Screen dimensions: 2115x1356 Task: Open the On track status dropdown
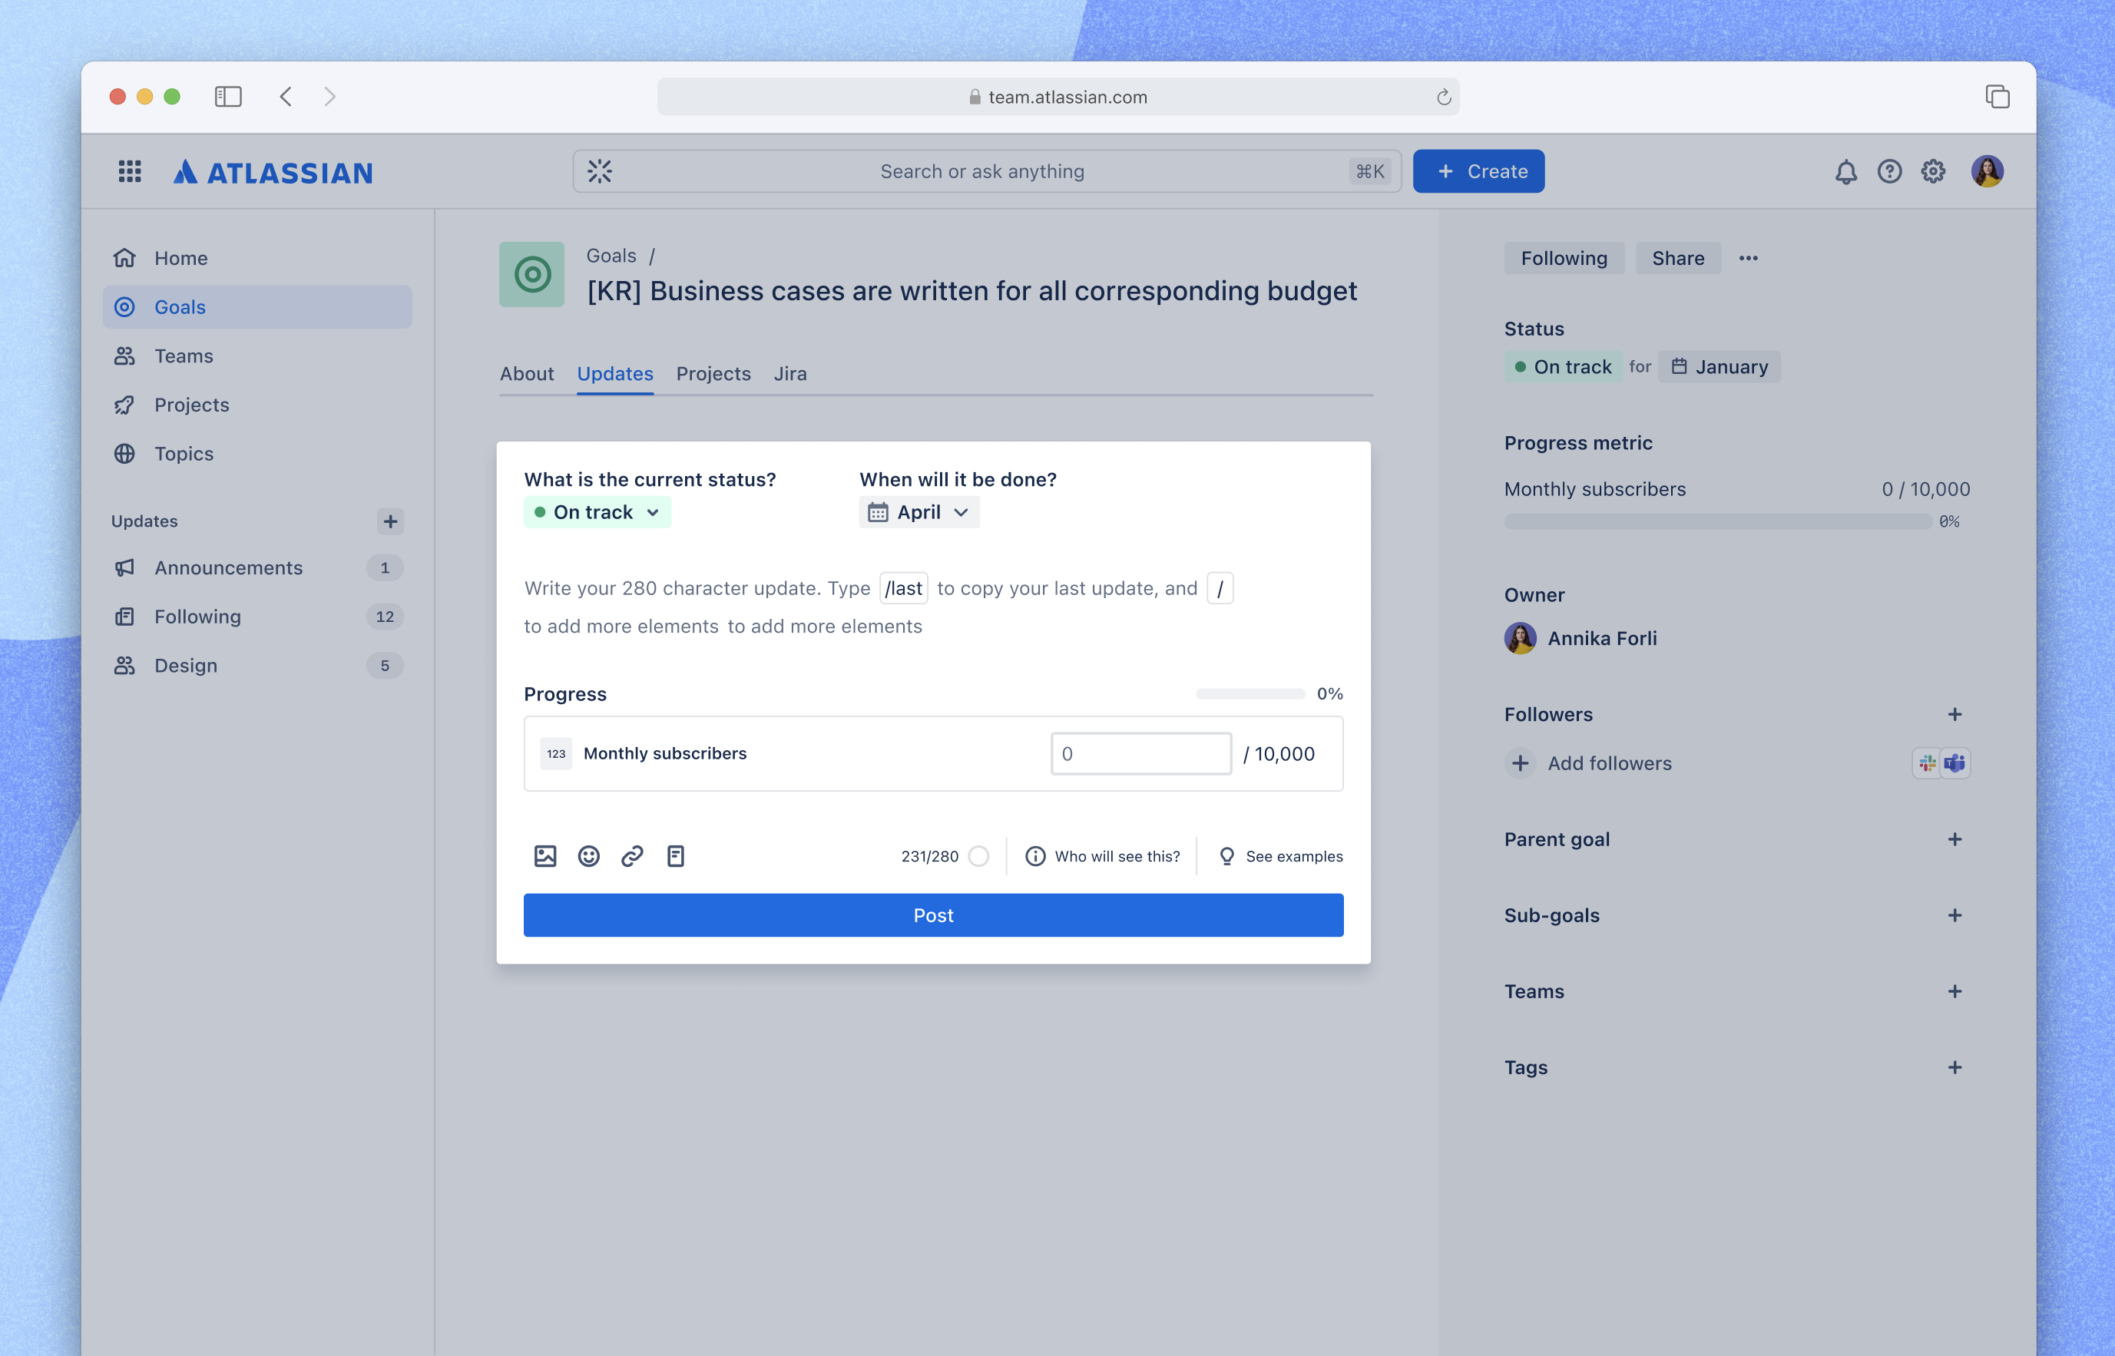click(597, 512)
